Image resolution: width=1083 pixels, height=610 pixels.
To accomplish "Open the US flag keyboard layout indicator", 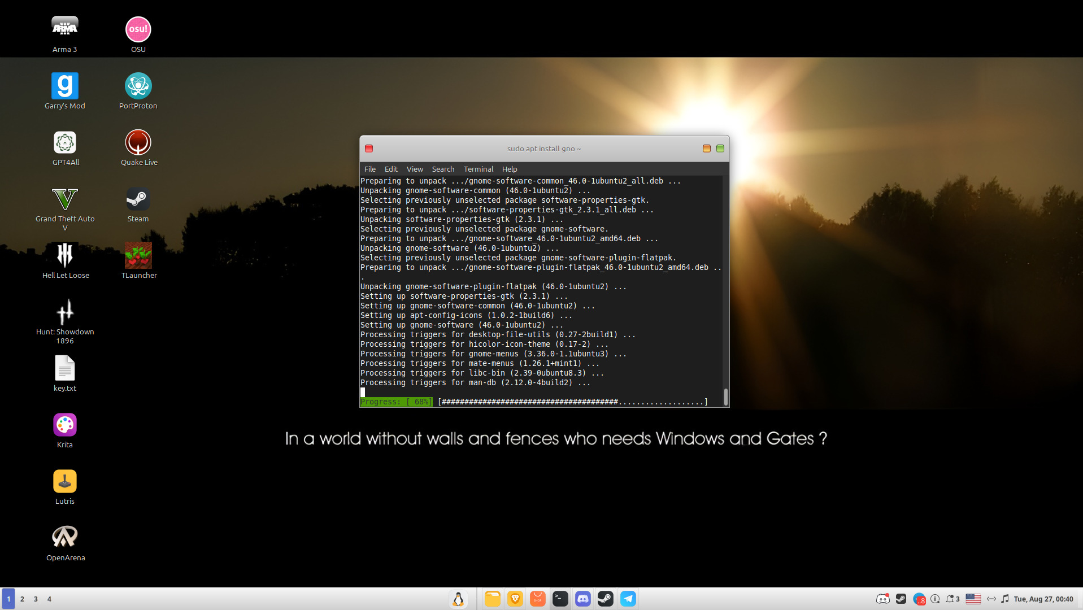I will (973, 599).
